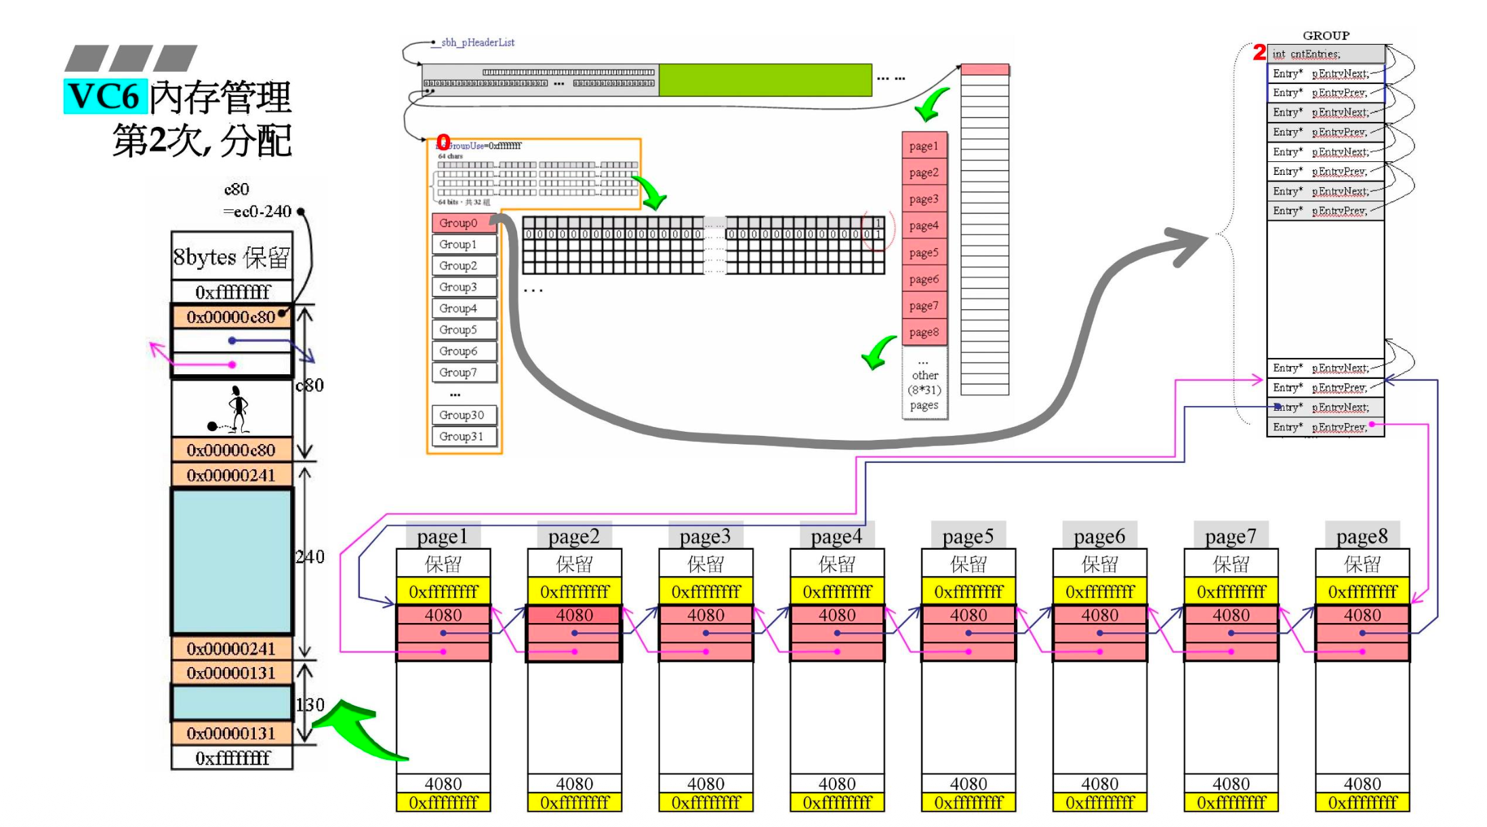This screenshot has height=827, width=1487.
Task: Click pink page4 cell in vertical page list
Action: tap(924, 225)
